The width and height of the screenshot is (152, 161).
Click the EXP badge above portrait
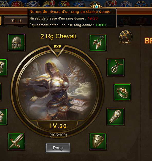click(x=58, y=47)
